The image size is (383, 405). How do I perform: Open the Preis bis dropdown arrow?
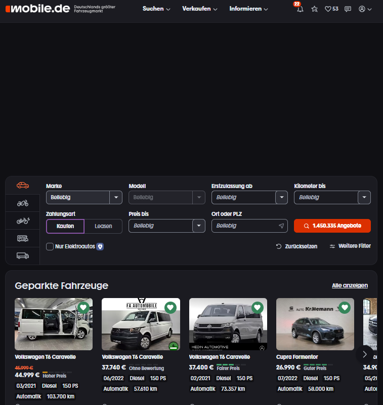(x=199, y=226)
